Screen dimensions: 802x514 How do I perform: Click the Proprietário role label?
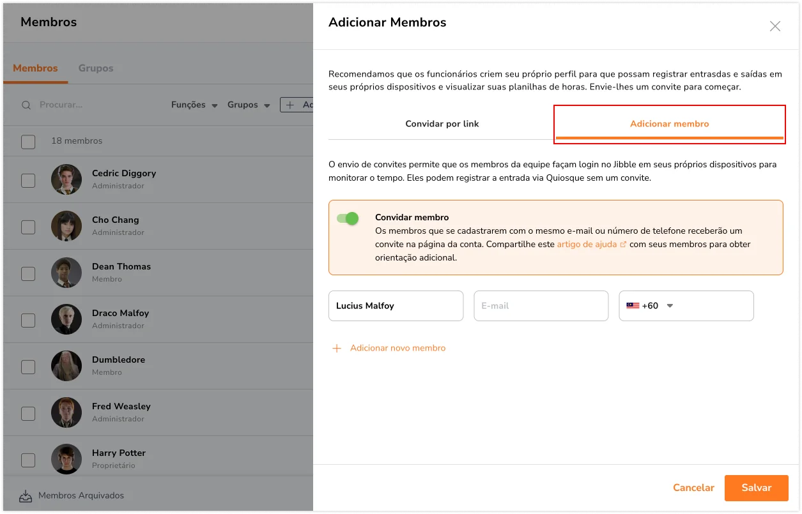coord(114,465)
